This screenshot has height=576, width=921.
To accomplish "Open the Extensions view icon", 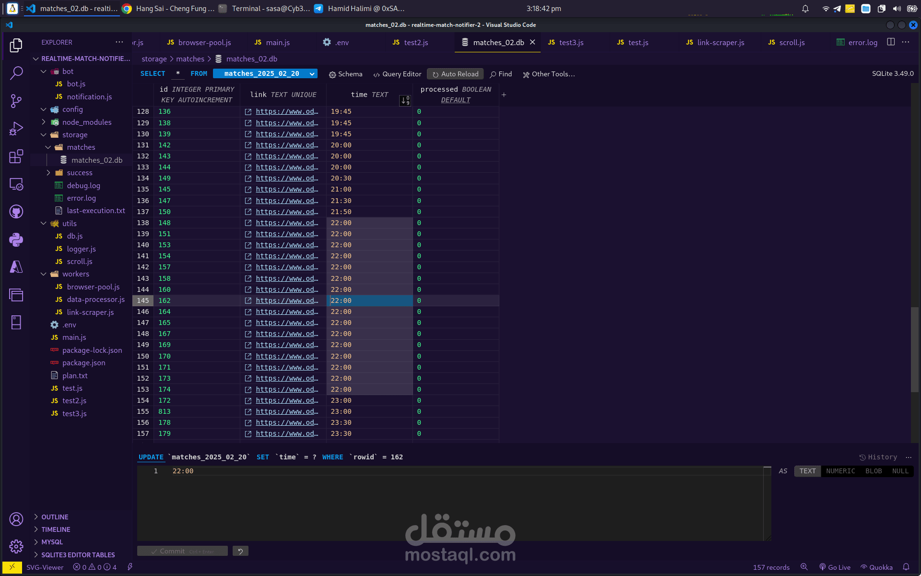I will pos(16,156).
